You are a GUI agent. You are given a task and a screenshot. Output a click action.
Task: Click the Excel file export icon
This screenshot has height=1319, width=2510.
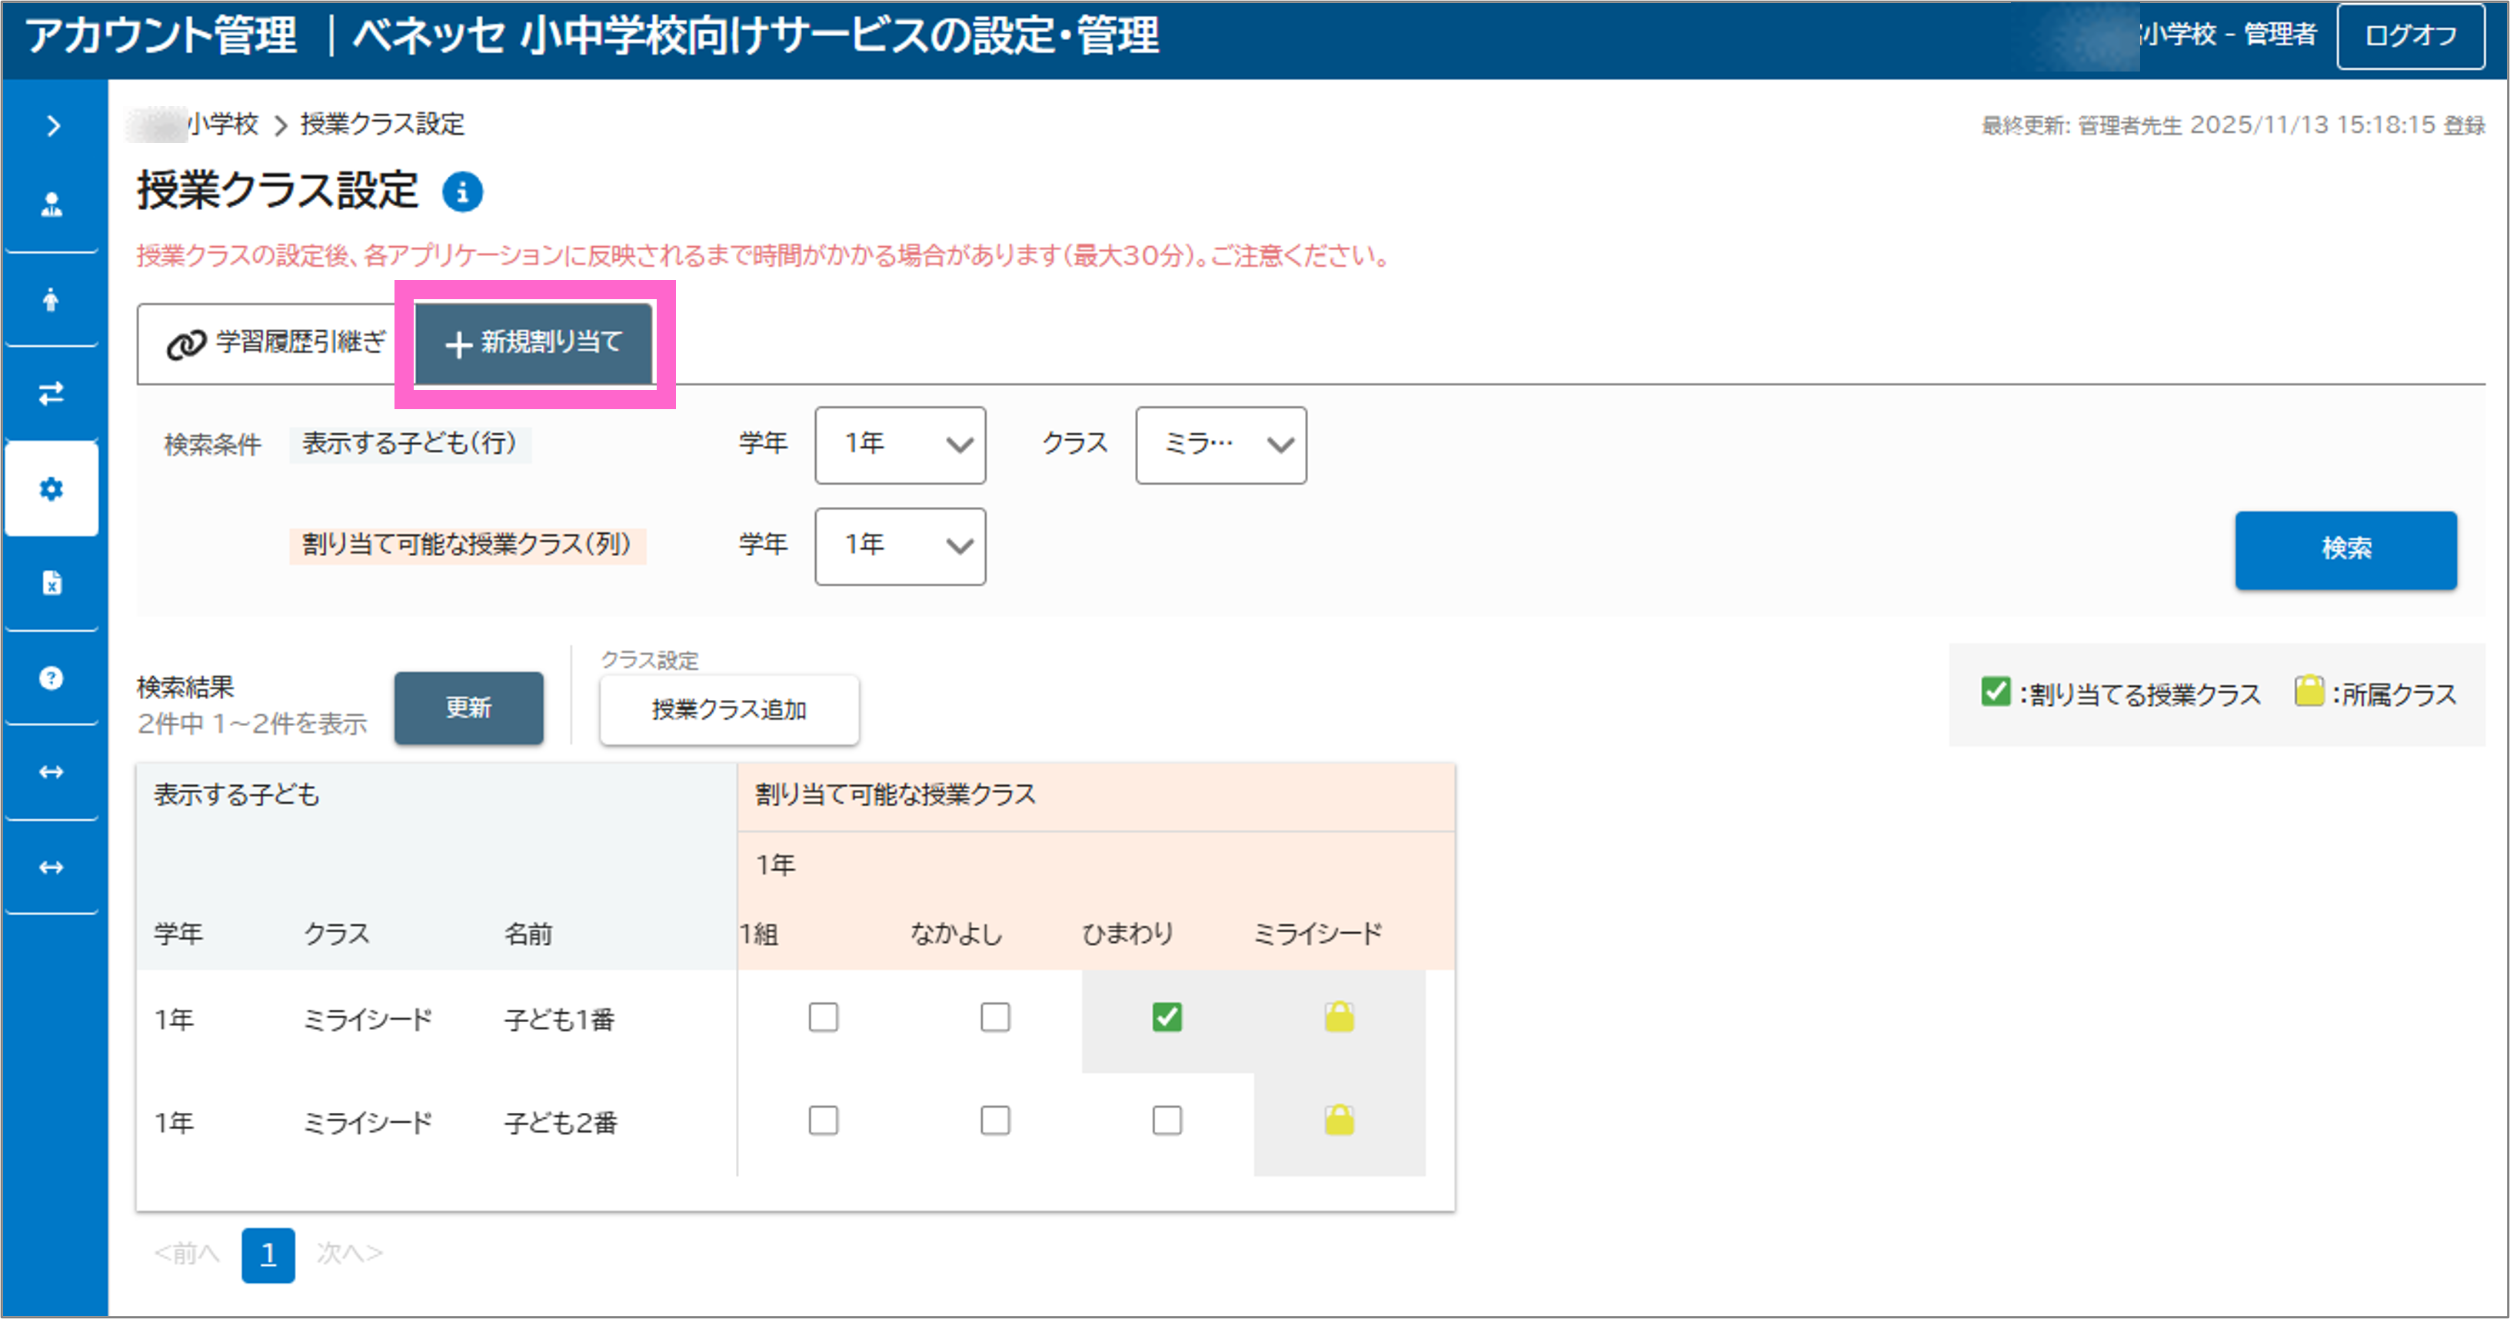tap(51, 581)
